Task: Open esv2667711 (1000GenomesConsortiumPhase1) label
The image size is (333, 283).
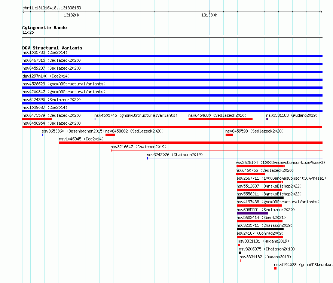Action: pyautogui.click(x=281, y=178)
